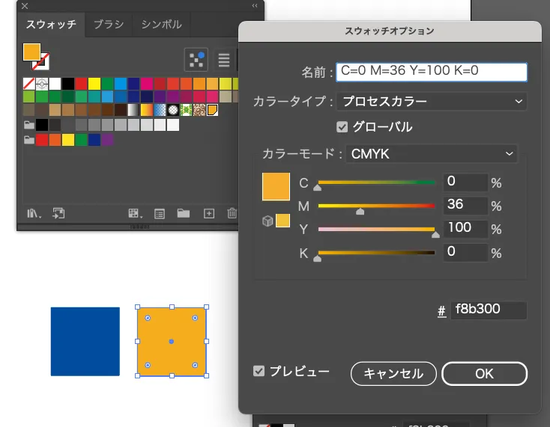
Task: Select the Registration crosshair swatch
Action: (42, 84)
